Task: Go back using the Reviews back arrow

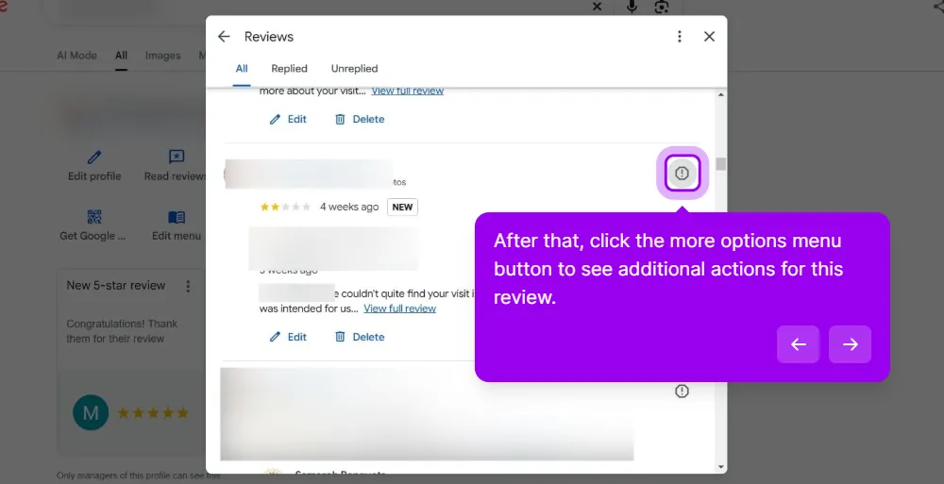Action: click(224, 37)
